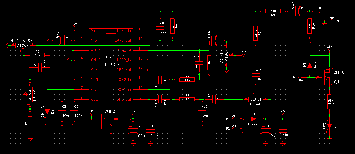The image size is (355, 154).
Task: Click the 10k resistor R11
Action: click(x=329, y=101)
